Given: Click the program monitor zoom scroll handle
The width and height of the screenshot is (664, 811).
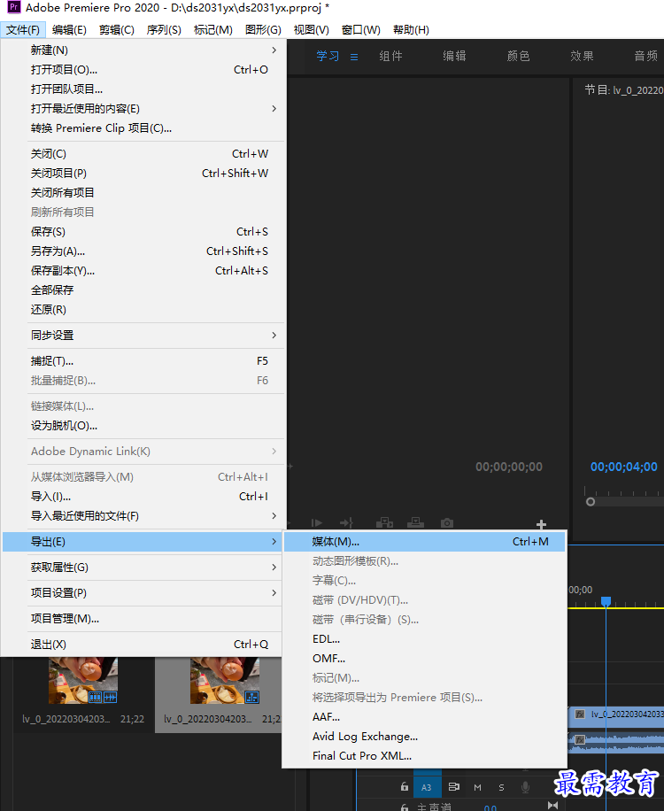Looking at the screenshot, I should click(591, 502).
